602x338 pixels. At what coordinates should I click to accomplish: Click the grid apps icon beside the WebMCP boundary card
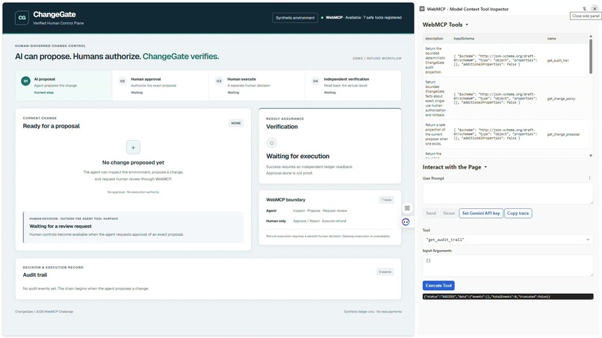click(407, 208)
